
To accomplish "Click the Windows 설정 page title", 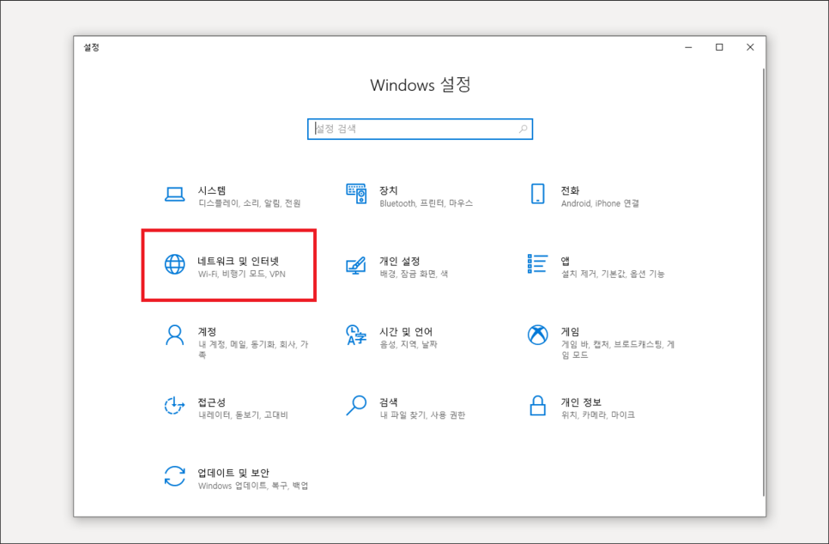I will click(421, 85).
